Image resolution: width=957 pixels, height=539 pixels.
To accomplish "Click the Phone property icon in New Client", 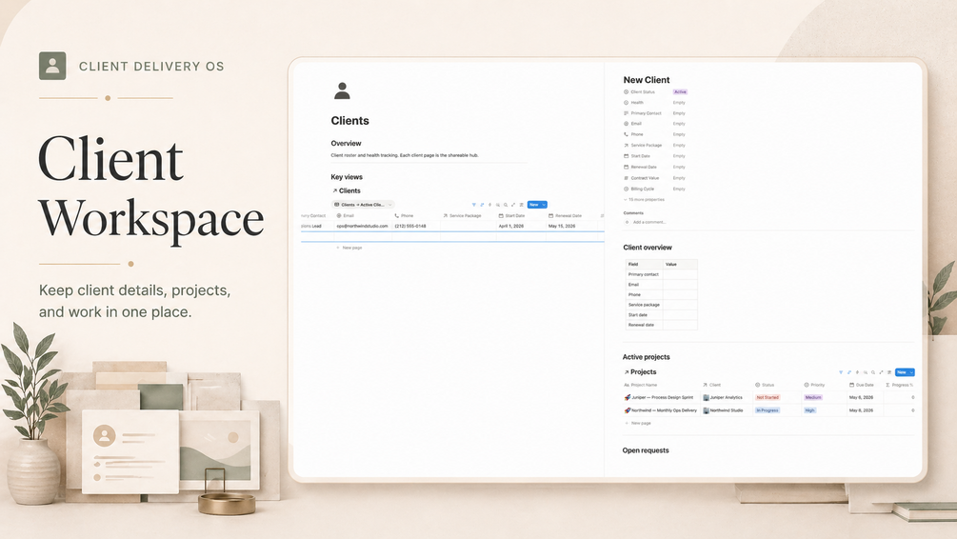I will coord(626,134).
